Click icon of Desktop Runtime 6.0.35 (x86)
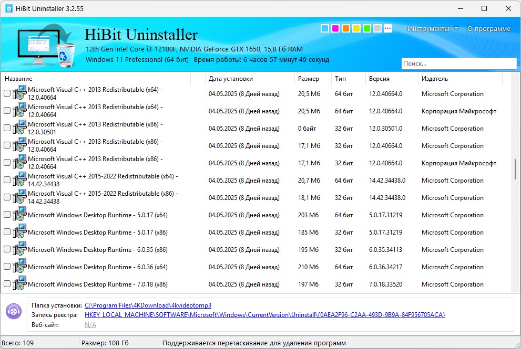This screenshot has width=521, height=349. [19, 249]
